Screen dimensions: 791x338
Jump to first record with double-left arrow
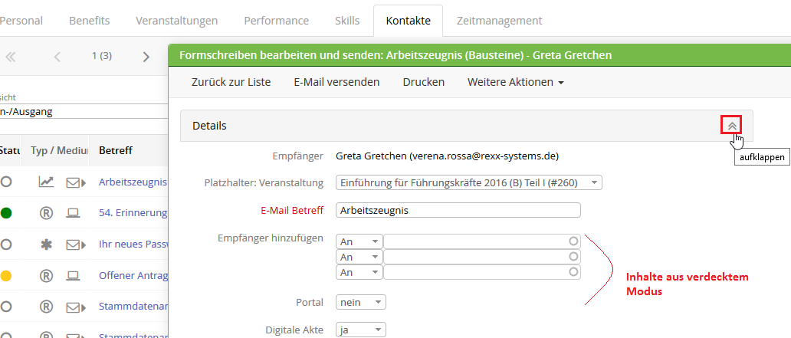coord(10,57)
